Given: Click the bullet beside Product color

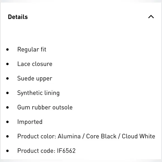Looking at the screenshot, I should [x=8, y=136].
